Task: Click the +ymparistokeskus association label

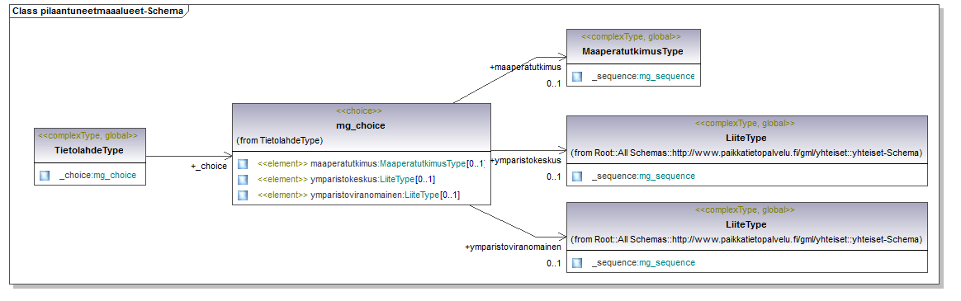Action: click(525, 160)
